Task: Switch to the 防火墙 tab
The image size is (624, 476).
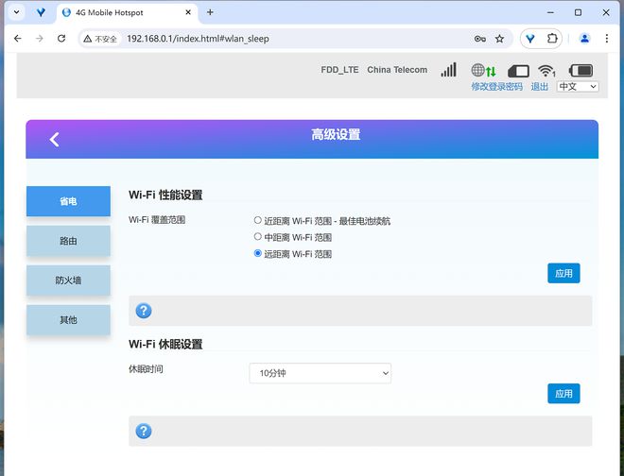Action: (x=68, y=280)
